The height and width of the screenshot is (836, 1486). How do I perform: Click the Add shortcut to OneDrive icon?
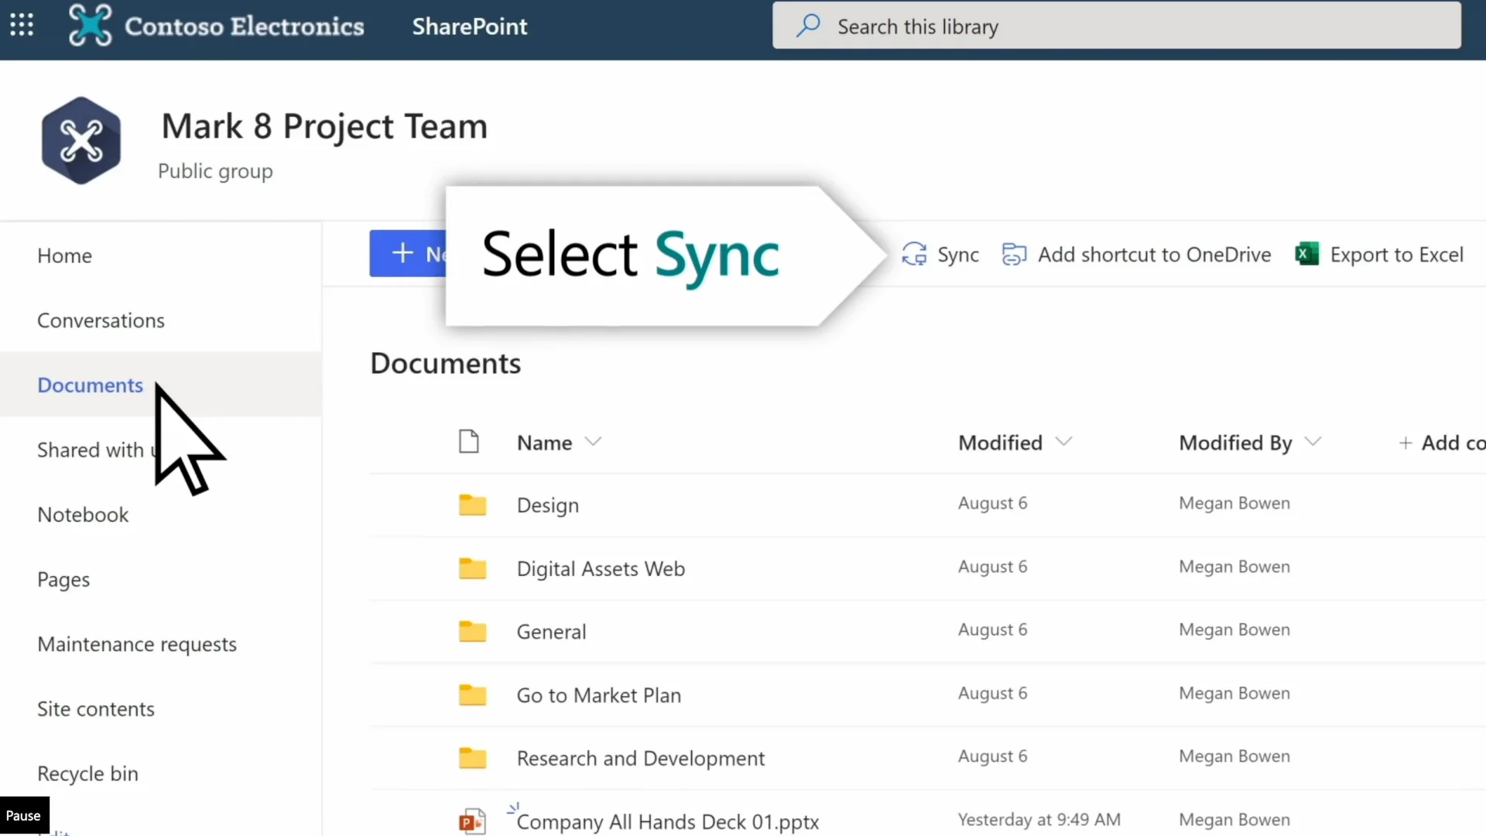tap(1014, 254)
